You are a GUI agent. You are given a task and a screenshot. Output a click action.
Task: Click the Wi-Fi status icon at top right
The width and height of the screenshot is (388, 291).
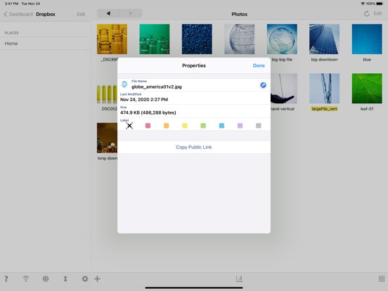click(363, 4)
